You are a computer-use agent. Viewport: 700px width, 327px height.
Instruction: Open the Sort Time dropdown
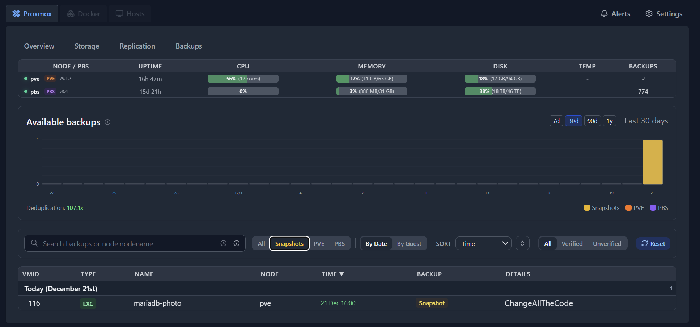[x=483, y=244]
